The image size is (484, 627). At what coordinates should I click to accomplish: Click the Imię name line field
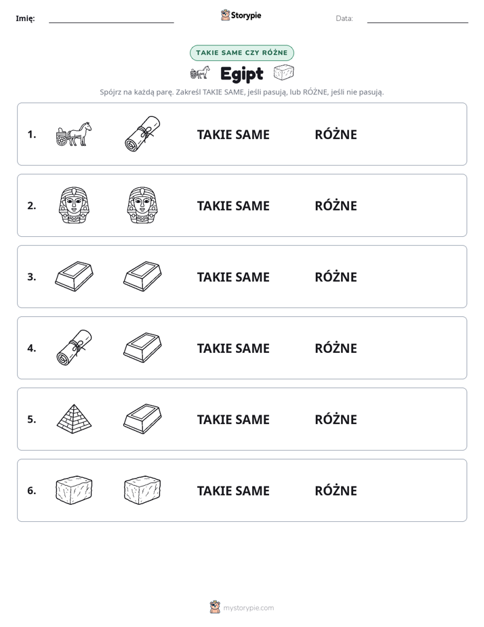click(x=111, y=18)
